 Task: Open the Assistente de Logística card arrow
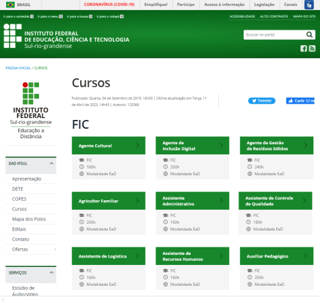point(137,256)
